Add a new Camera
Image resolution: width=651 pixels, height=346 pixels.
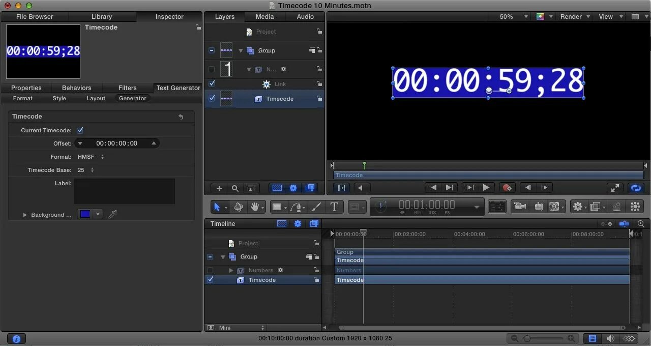click(519, 206)
